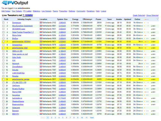Click the Netherlands flag in Barwerd row
The width and height of the screenshot is (161, 121).
(41, 111)
